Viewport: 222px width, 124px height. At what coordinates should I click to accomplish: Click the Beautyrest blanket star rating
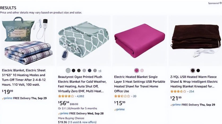(65, 96)
